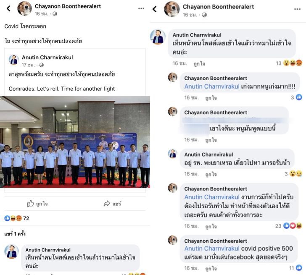
Task: Open Anutin Charnvirakul's avatar in the shared post
Action: tap(13, 60)
